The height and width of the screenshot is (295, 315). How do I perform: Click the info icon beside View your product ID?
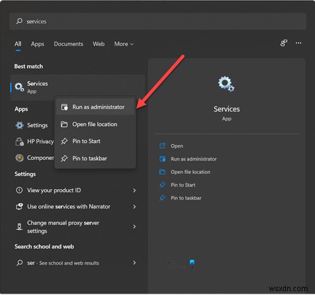(20, 190)
